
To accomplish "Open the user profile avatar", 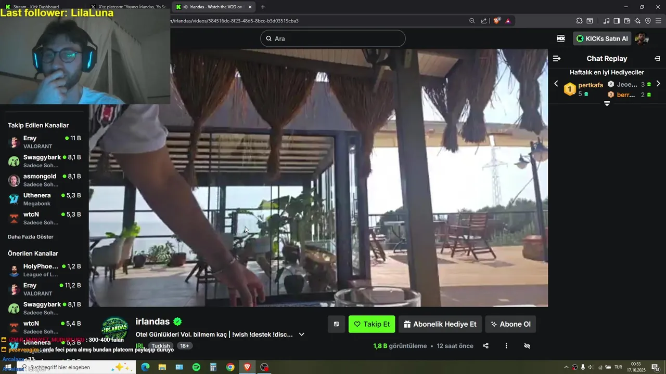I will [x=642, y=38].
